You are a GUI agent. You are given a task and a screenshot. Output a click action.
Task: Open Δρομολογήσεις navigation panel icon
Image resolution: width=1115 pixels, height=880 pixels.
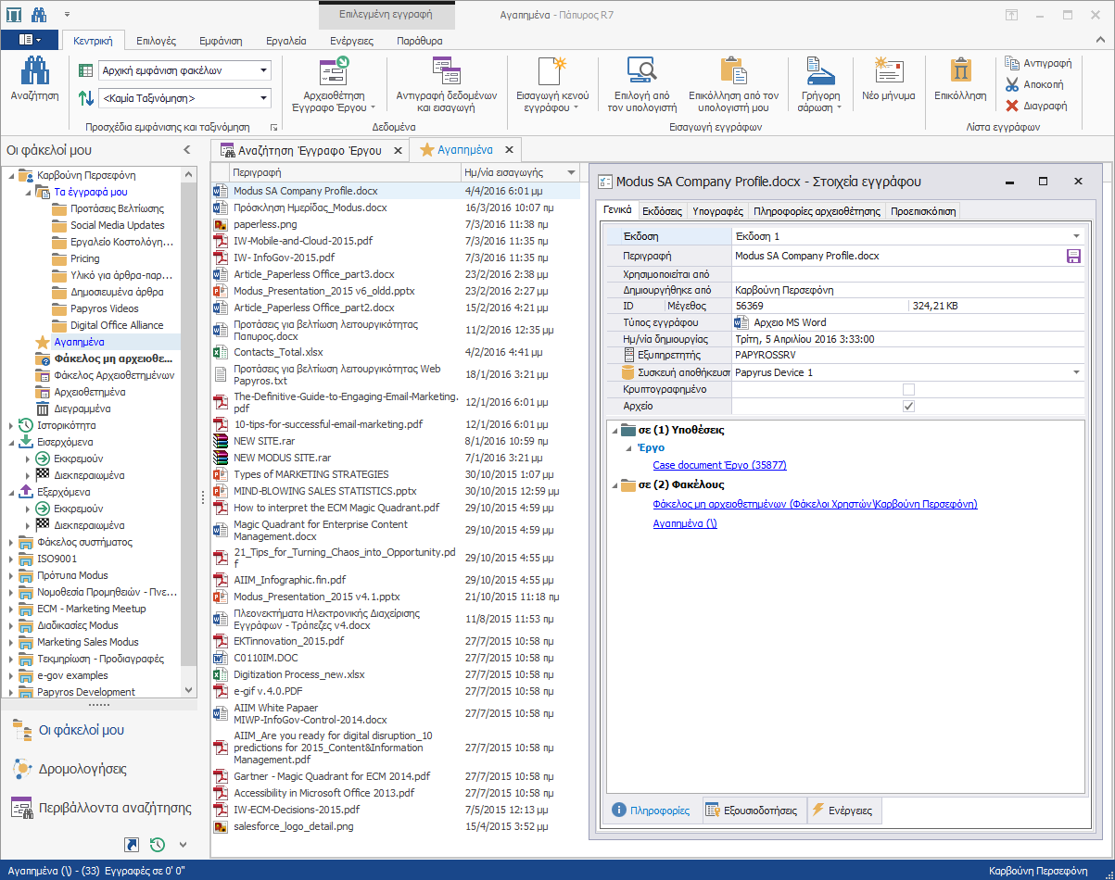(23, 769)
